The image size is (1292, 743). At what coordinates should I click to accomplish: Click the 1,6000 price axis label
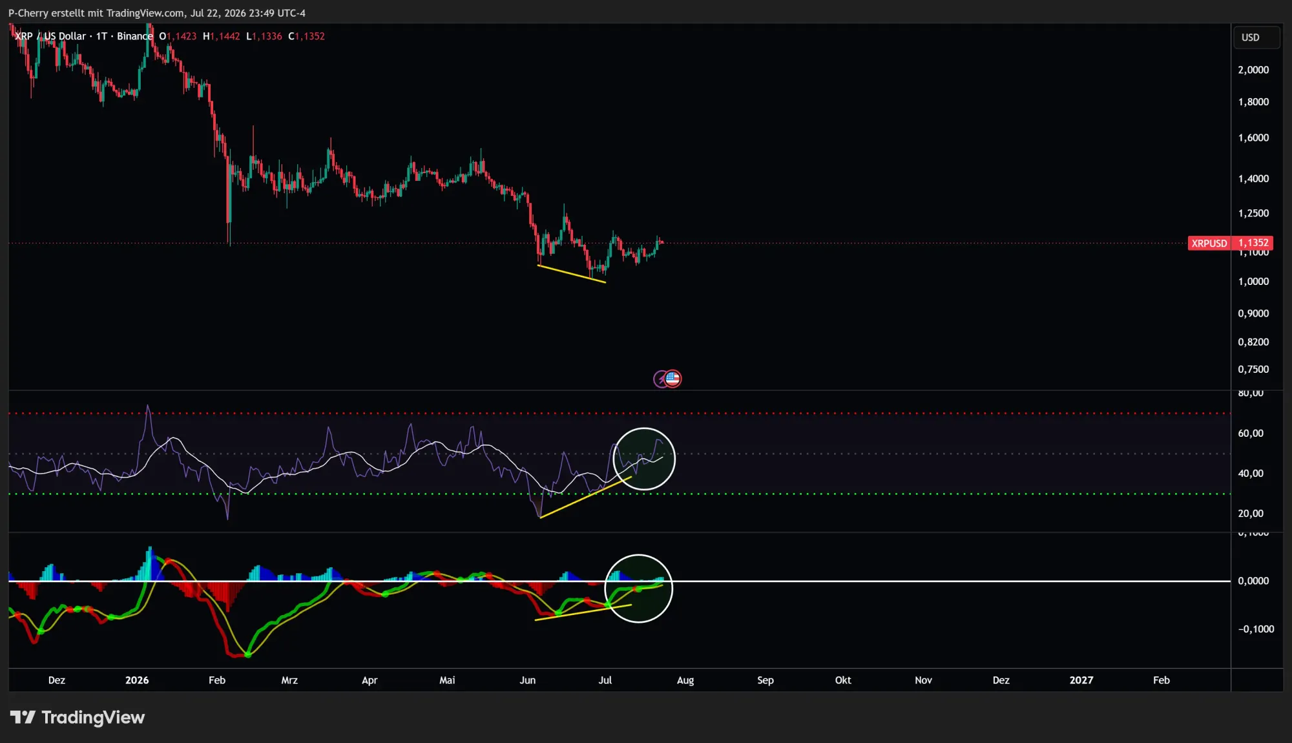click(1253, 138)
